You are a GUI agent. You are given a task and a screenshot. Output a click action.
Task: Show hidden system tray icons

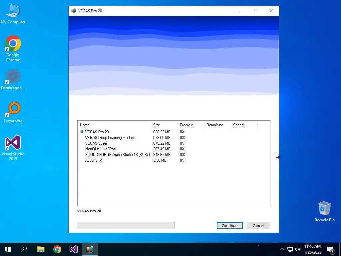[x=282, y=249]
